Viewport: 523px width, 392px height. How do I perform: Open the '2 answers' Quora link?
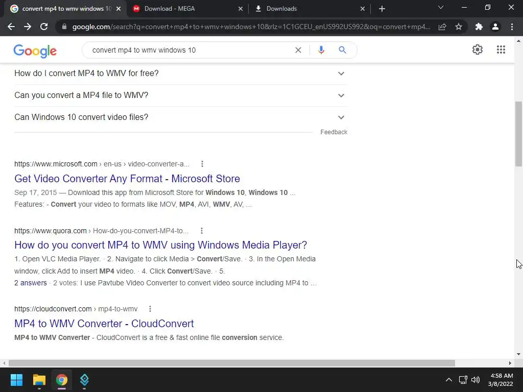tap(30, 283)
